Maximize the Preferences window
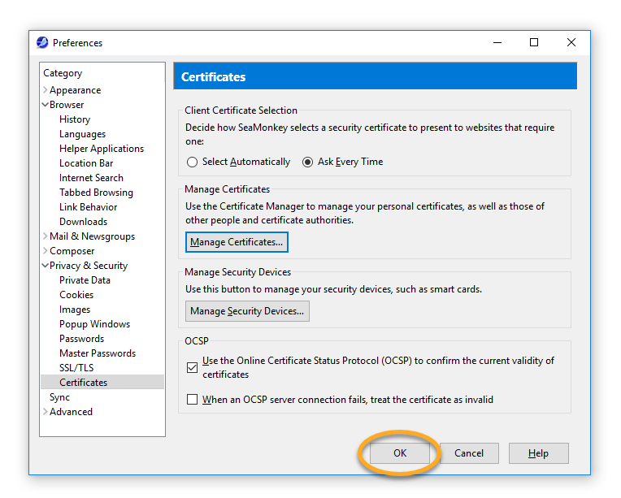Viewport: 621px width, 498px height. point(534,42)
